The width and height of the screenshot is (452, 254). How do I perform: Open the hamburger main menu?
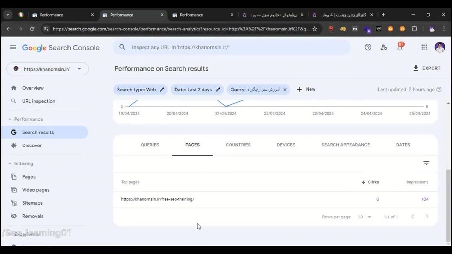(x=13, y=47)
